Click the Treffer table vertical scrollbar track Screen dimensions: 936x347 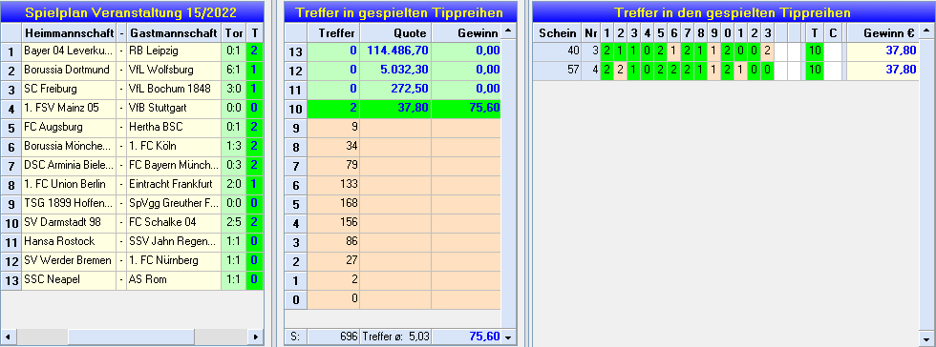tap(508, 185)
